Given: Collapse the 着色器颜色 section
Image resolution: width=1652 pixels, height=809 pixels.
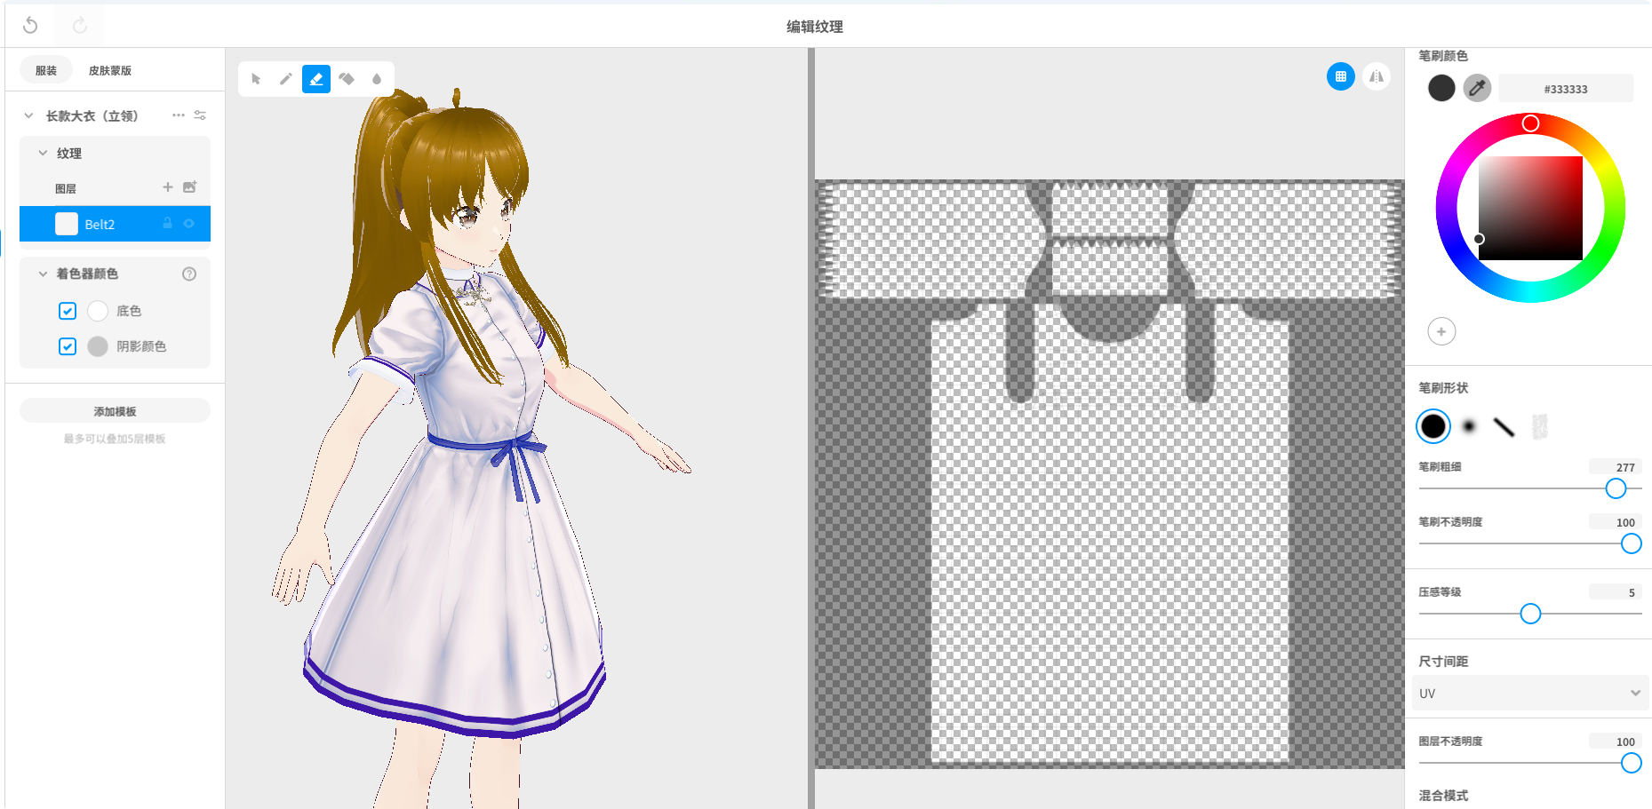Looking at the screenshot, I should coord(43,274).
